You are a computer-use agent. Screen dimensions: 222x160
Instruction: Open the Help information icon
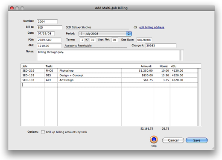click(154, 140)
